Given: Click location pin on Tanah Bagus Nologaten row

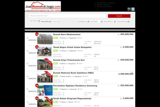Looking at the screenshot, I should [x=60, y=51].
